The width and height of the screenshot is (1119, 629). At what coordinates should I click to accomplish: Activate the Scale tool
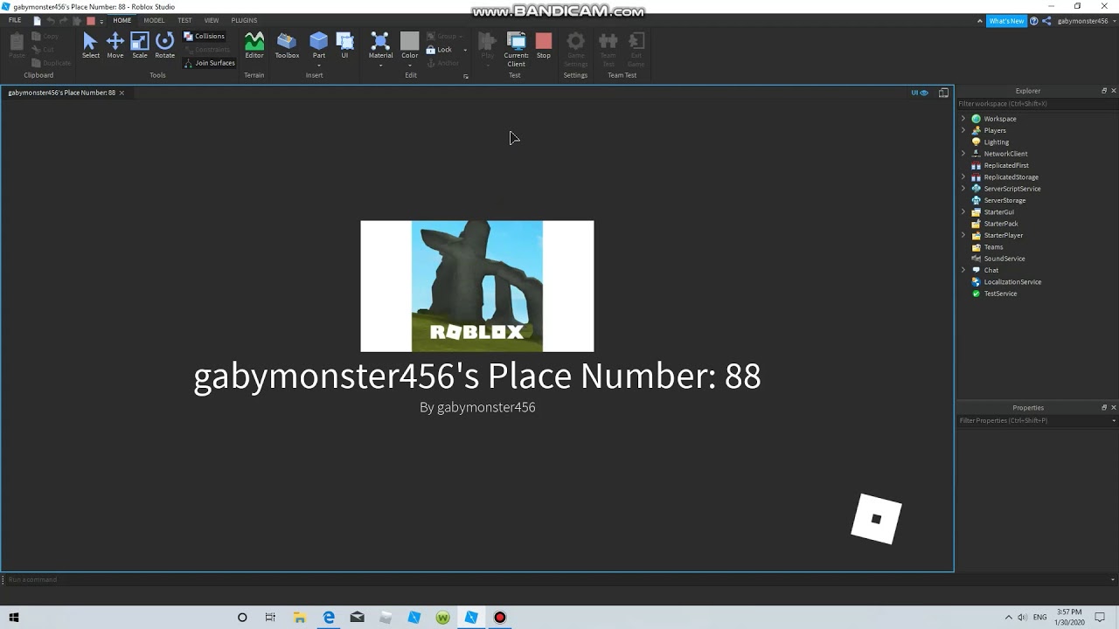click(x=140, y=41)
